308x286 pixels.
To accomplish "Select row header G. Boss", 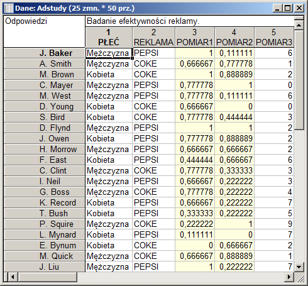I will coord(44,192).
